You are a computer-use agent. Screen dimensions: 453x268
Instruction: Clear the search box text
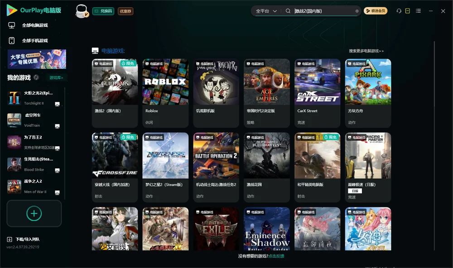coord(357,11)
